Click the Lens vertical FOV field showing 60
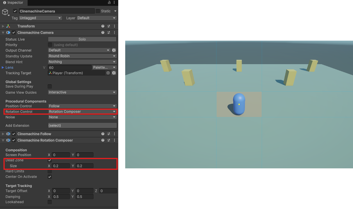Image resolution: width=353 pixels, height=209 pixels. pos(70,67)
